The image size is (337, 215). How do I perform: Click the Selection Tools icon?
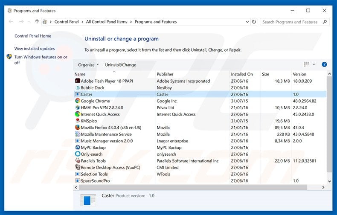click(x=77, y=174)
